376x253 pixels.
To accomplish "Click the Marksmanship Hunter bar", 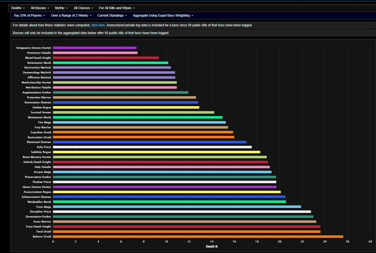I will [115, 83].
